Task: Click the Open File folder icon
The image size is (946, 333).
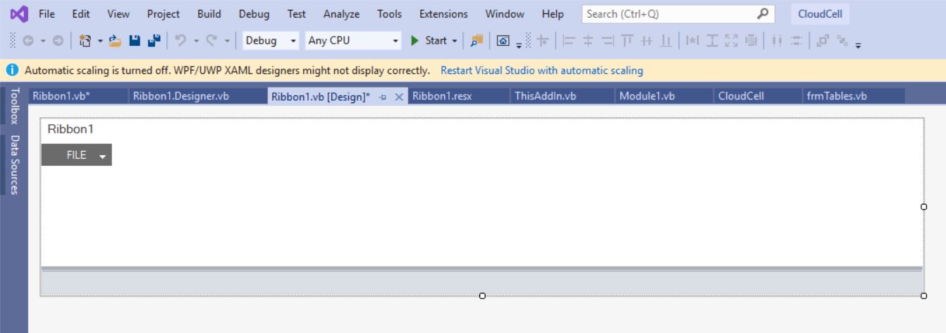Action: pyautogui.click(x=115, y=41)
